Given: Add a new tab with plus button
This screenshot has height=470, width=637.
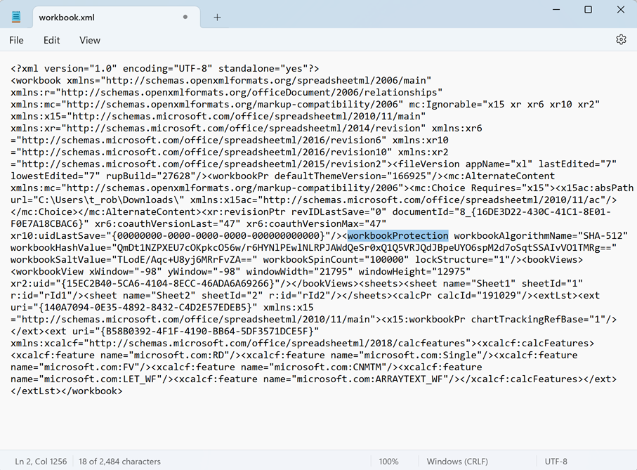Looking at the screenshot, I should point(217,17).
